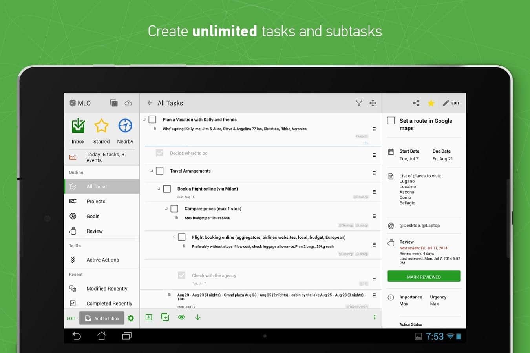Check the Travel Arrangements checkbox
530x353 pixels.
click(160, 171)
